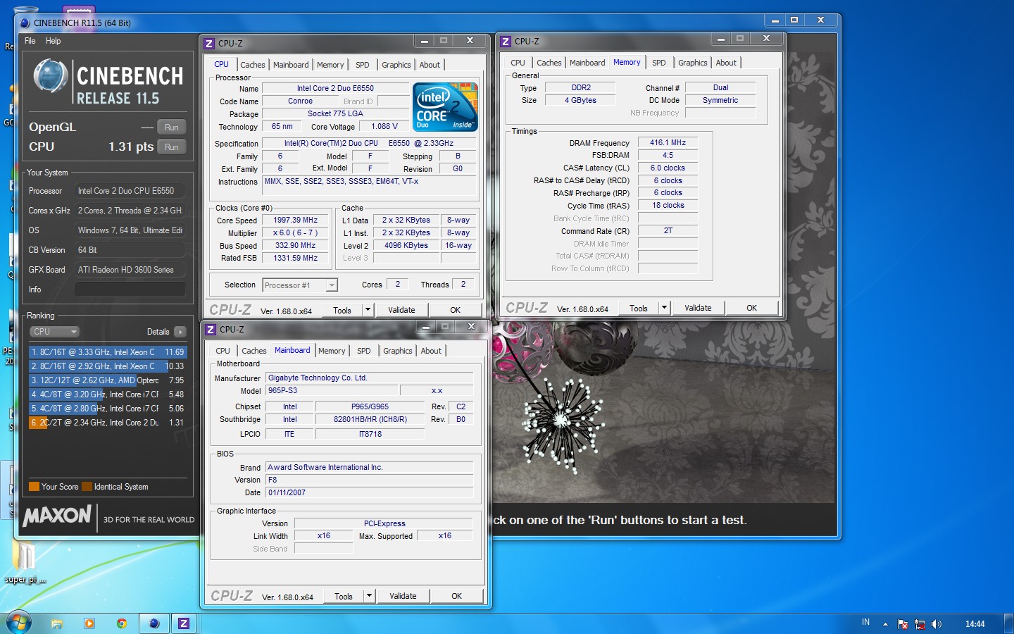Click Tools button in Mainboard CPU-Z window
The height and width of the screenshot is (634, 1014).
click(344, 596)
